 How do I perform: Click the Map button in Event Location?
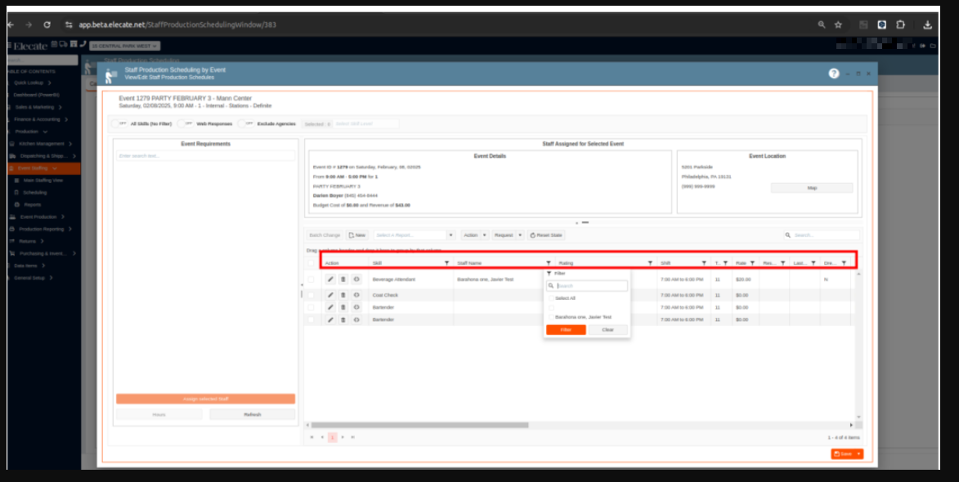point(812,188)
